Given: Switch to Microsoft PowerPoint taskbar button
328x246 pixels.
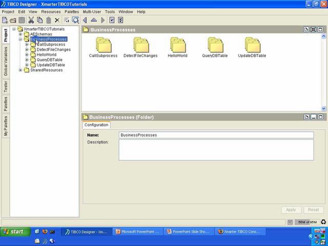Looking at the screenshot, I should tap(138, 232).
